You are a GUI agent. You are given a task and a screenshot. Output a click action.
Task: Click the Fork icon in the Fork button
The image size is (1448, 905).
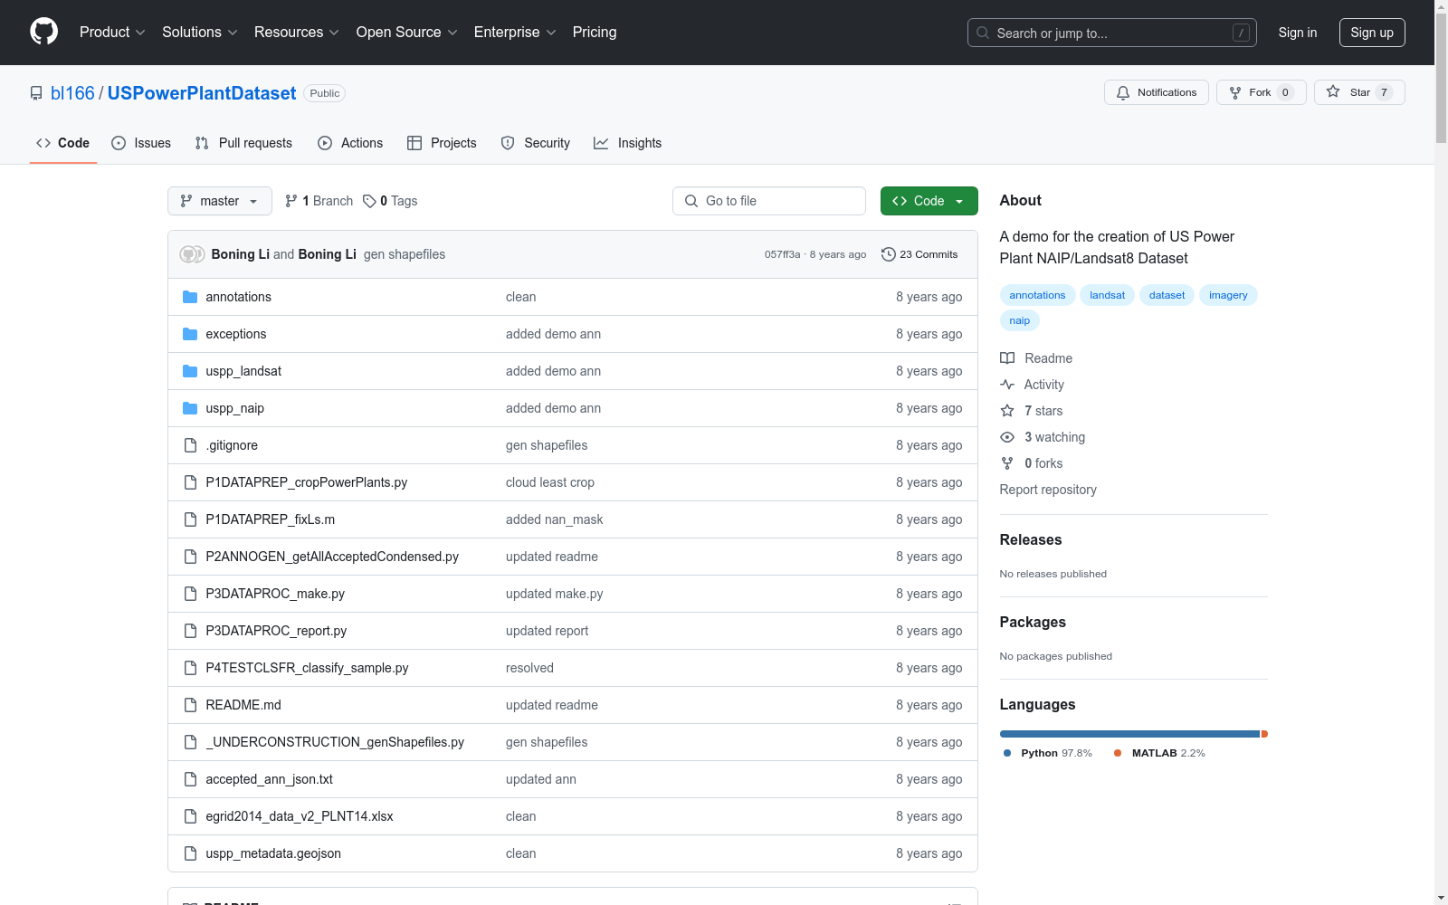[x=1235, y=92]
